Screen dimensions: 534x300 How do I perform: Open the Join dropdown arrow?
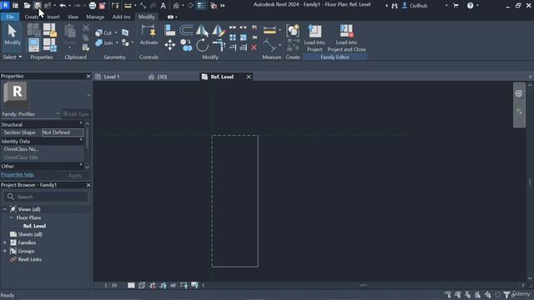coord(117,42)
